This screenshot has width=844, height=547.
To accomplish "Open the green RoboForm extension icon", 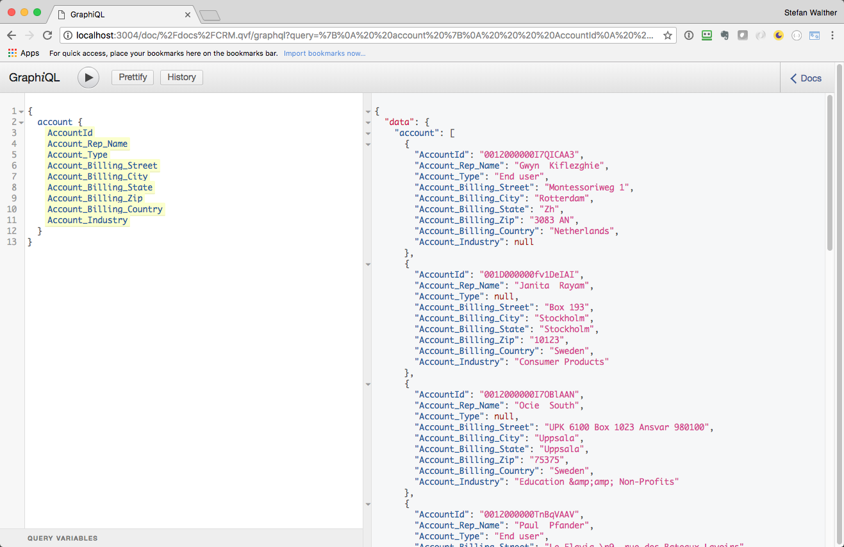I will pos(707,35).
